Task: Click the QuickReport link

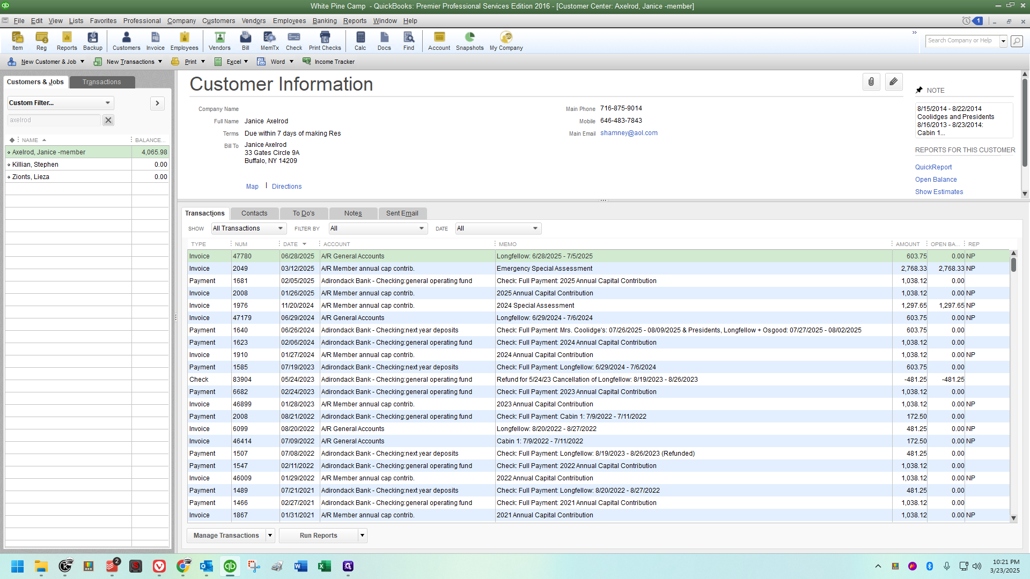Action: coord(933,167)
